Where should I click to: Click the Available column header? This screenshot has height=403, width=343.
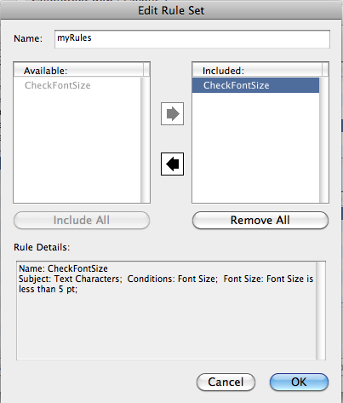click(78, 70)
